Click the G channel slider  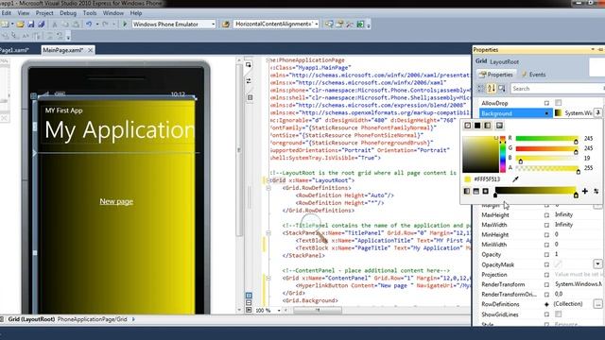tap(546, 148)
